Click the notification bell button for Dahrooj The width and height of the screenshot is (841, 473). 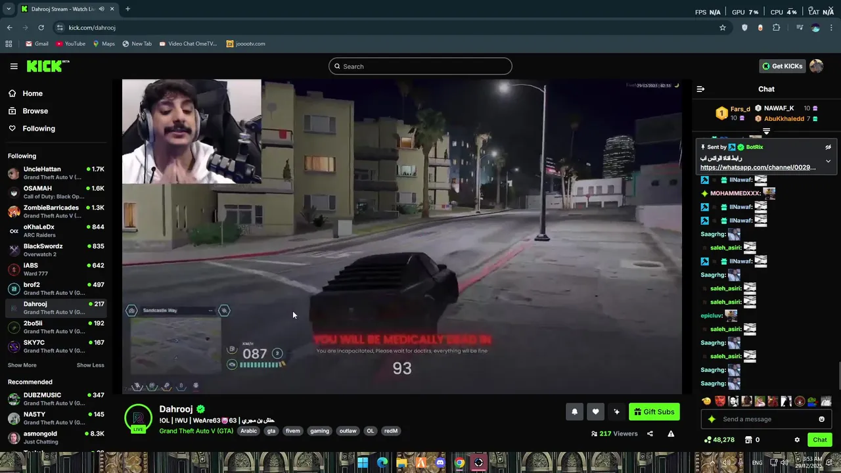coord(574,412)
